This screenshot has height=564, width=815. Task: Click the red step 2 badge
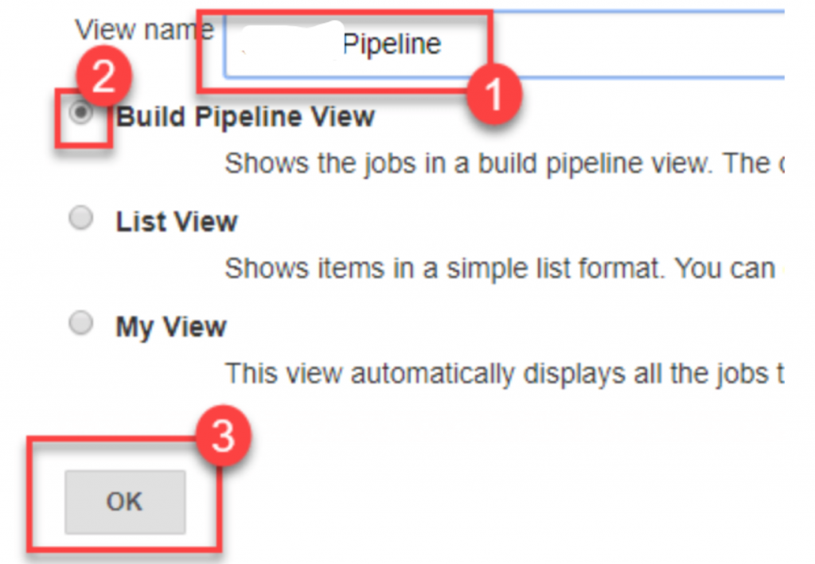pos(103,78)
